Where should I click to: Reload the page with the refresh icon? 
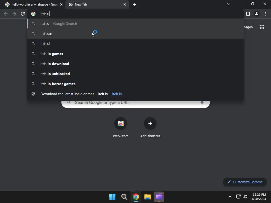coord(23,14)
